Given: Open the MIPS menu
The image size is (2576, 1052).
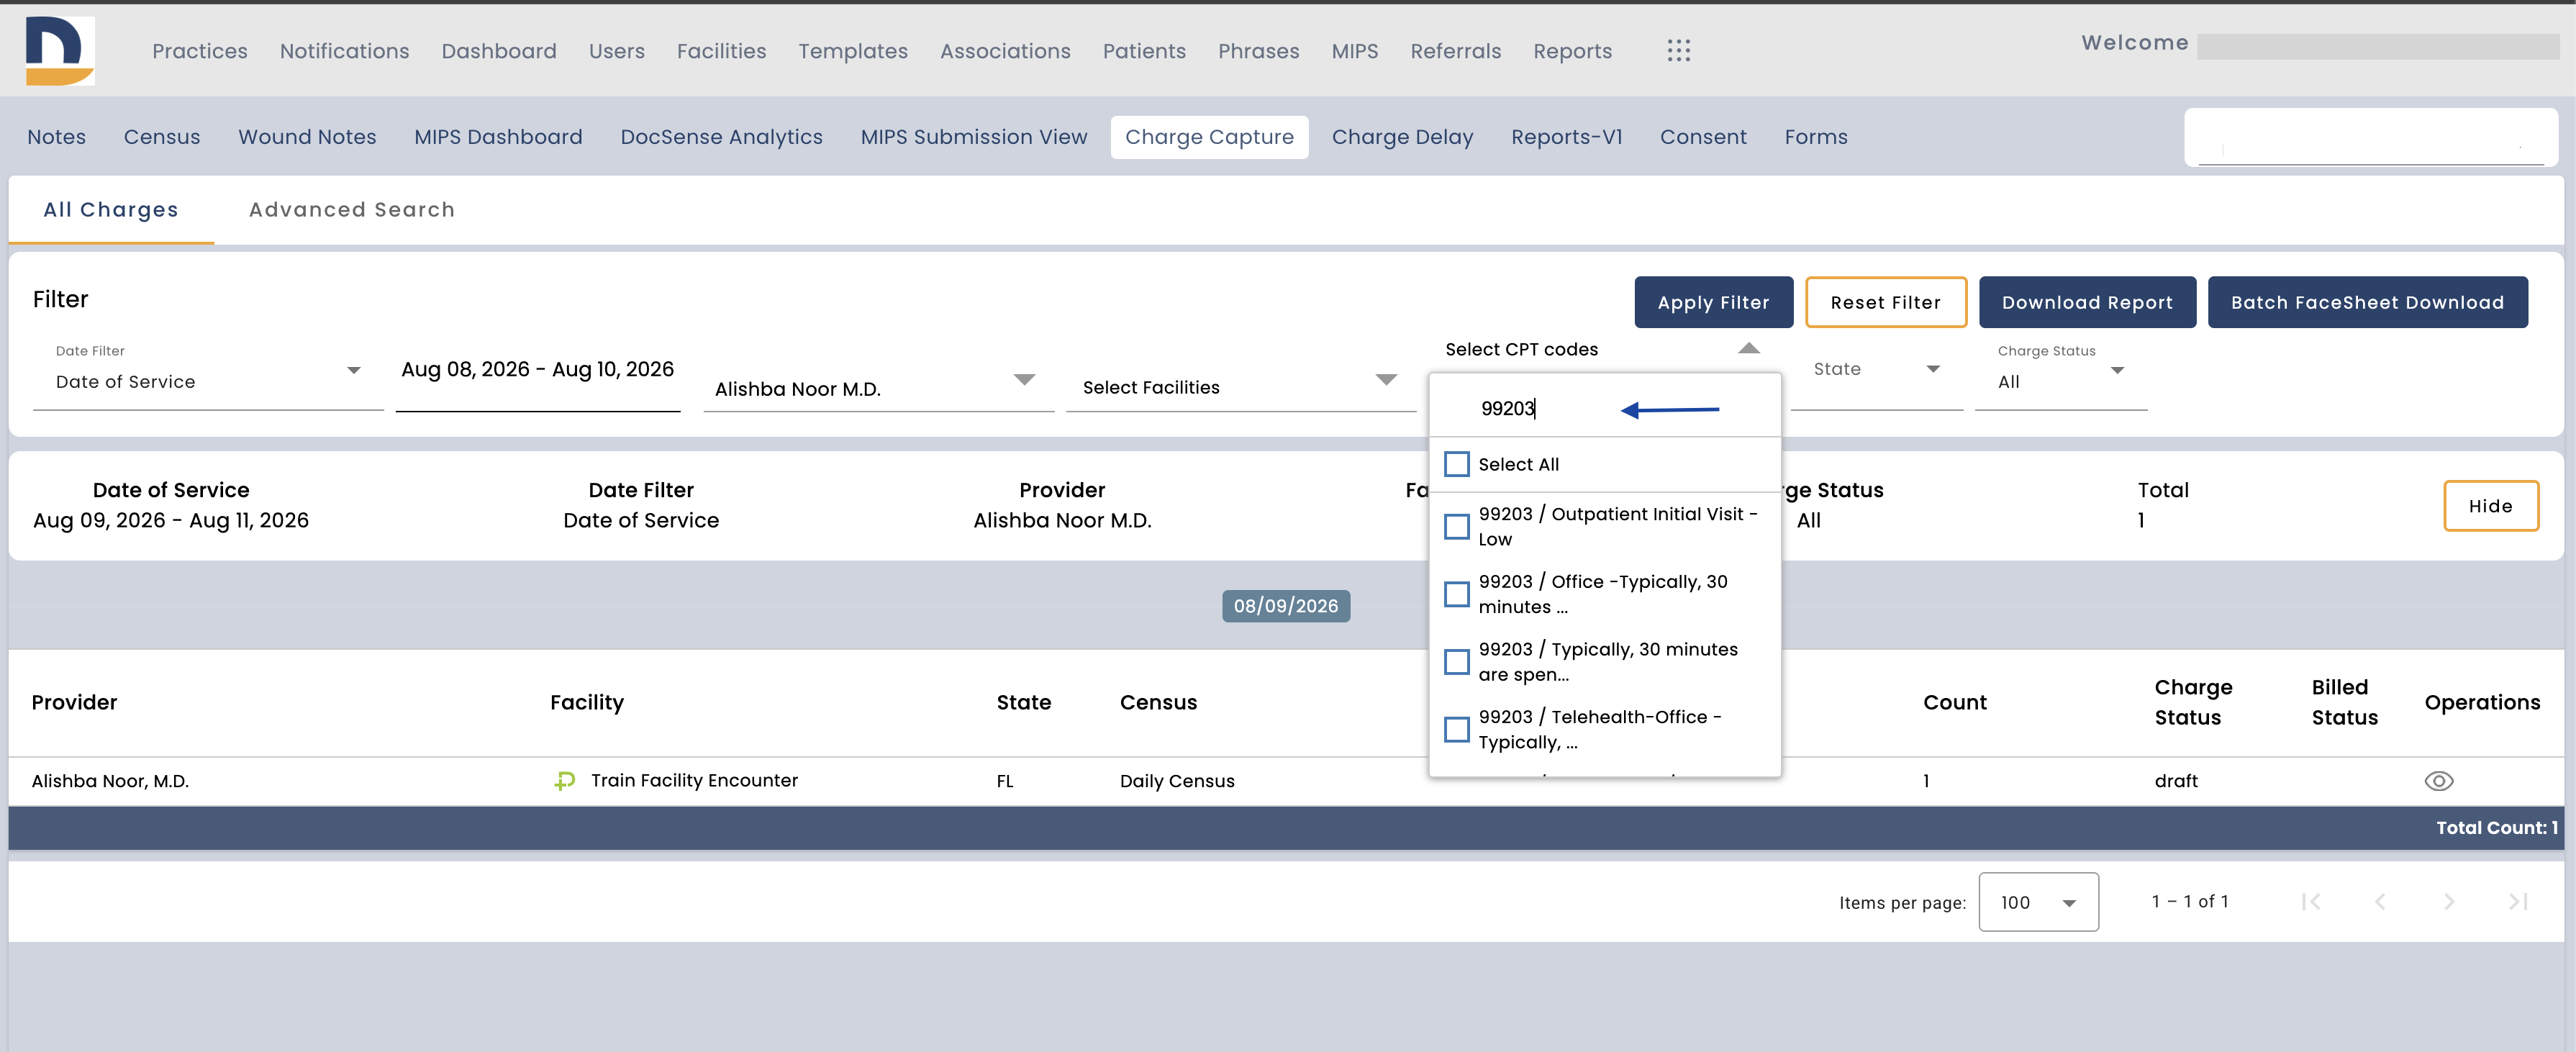Looking at the screenshot, I should 1355,51.
